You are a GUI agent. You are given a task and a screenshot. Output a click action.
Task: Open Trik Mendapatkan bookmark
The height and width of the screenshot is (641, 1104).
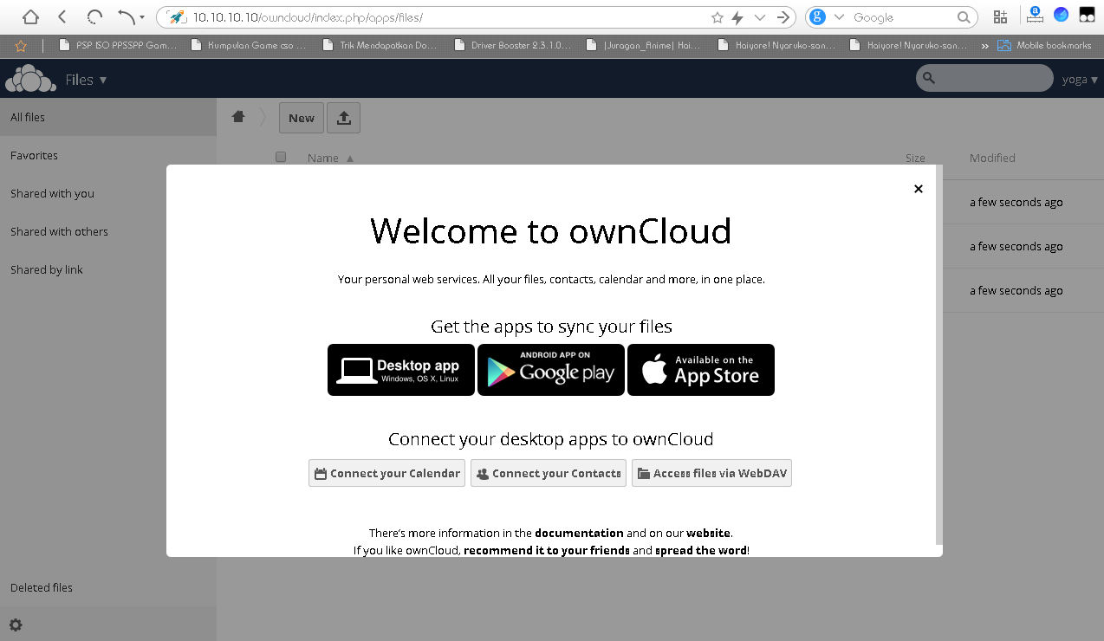pos(380,45)
